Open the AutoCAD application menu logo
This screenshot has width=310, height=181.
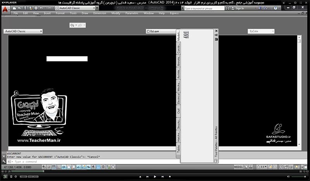click(x=5, y=9)
